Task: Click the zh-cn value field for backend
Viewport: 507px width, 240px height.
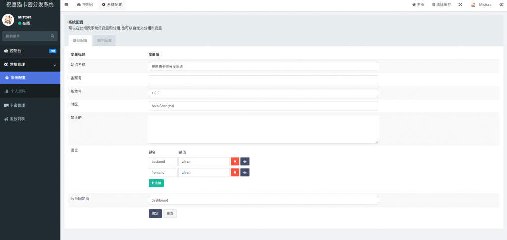Action: (x=204, y=161)
